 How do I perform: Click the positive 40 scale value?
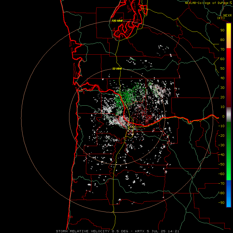click(222, 78)
